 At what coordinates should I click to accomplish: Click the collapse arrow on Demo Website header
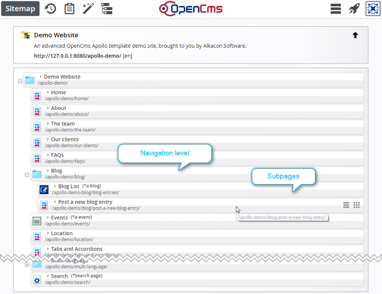coord(355,35)
